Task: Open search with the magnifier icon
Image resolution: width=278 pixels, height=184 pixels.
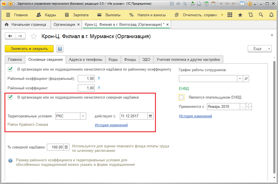Action: [x=261, y=15]
